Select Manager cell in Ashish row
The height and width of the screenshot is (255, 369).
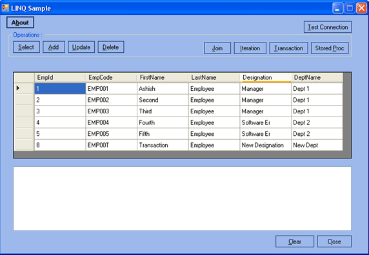tap(265, 88)
